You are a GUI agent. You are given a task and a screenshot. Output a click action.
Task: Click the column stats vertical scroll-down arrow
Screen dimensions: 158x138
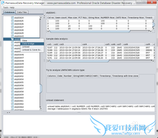coord(154,29)
